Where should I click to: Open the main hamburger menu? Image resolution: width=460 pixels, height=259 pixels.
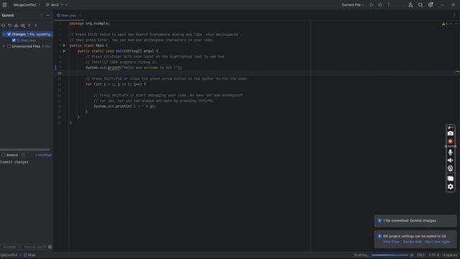tap(4, 5)
